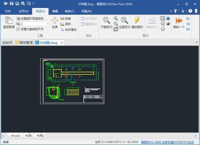Click 水平切分 horizontal split

click(x=88, y=18)
